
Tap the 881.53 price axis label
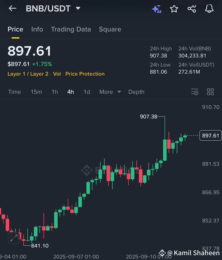pos(211,164)
